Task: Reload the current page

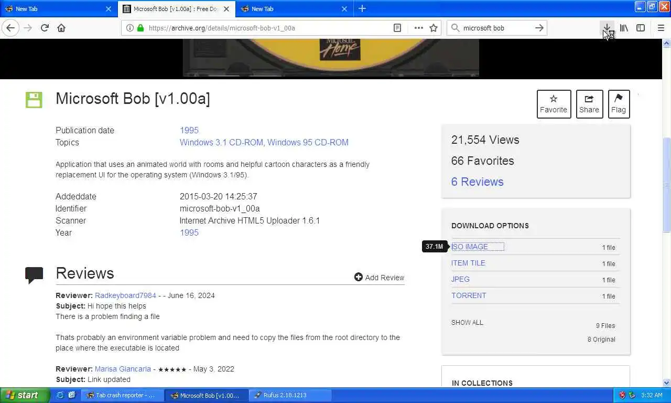Action: click(x=45, y=28)
